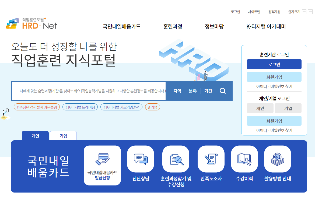Click the HRD-Net logo
The width and height of the screenshot is (315, 199).
[x=31, y=24]
